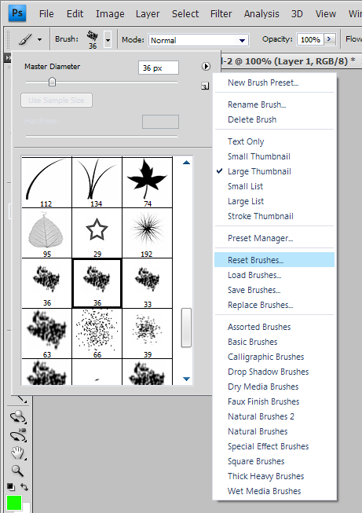
Task: Choose the starburst brush 192
Action: click(147, 233)
